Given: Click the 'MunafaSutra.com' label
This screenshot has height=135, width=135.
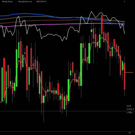Looking at the screenshot, I should point(25,2).
